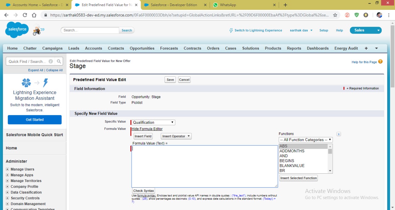
Task: Click the Functions info icon
Action: coord(339,134)
